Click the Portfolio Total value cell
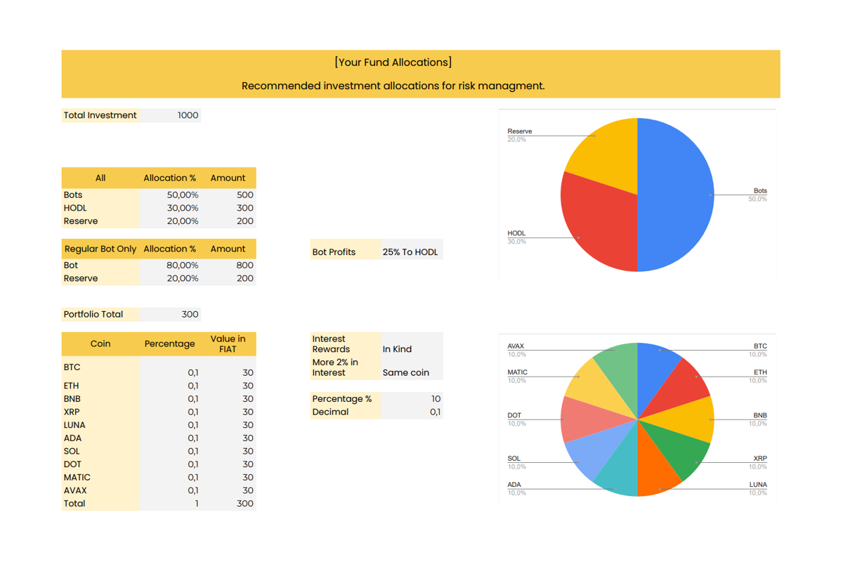 [x=170, y=315]
